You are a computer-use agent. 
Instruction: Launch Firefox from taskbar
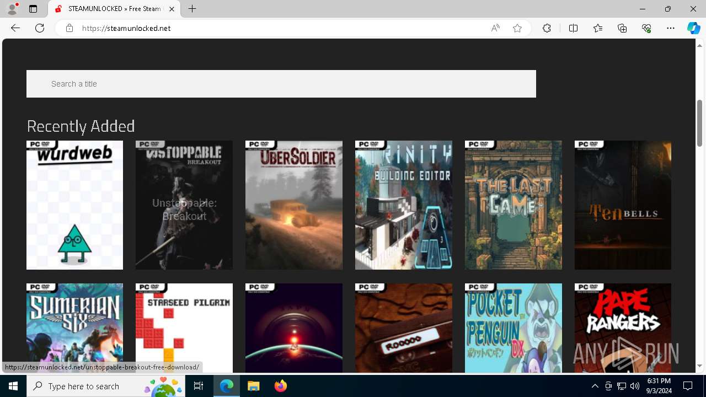click(280, 386)
